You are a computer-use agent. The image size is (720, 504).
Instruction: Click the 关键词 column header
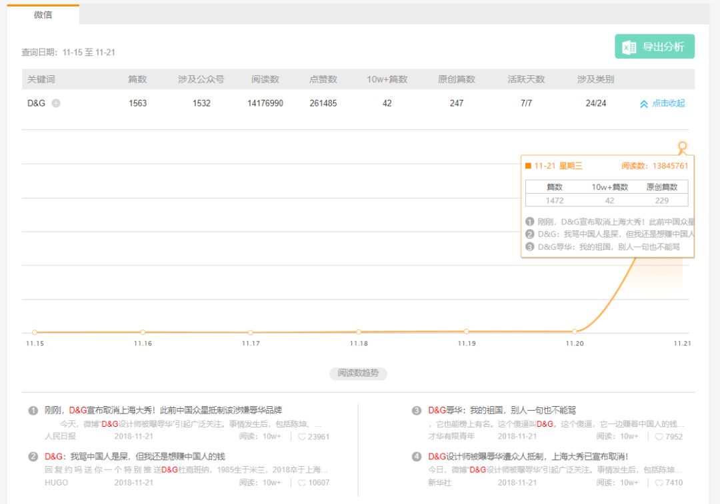(41, 79)
